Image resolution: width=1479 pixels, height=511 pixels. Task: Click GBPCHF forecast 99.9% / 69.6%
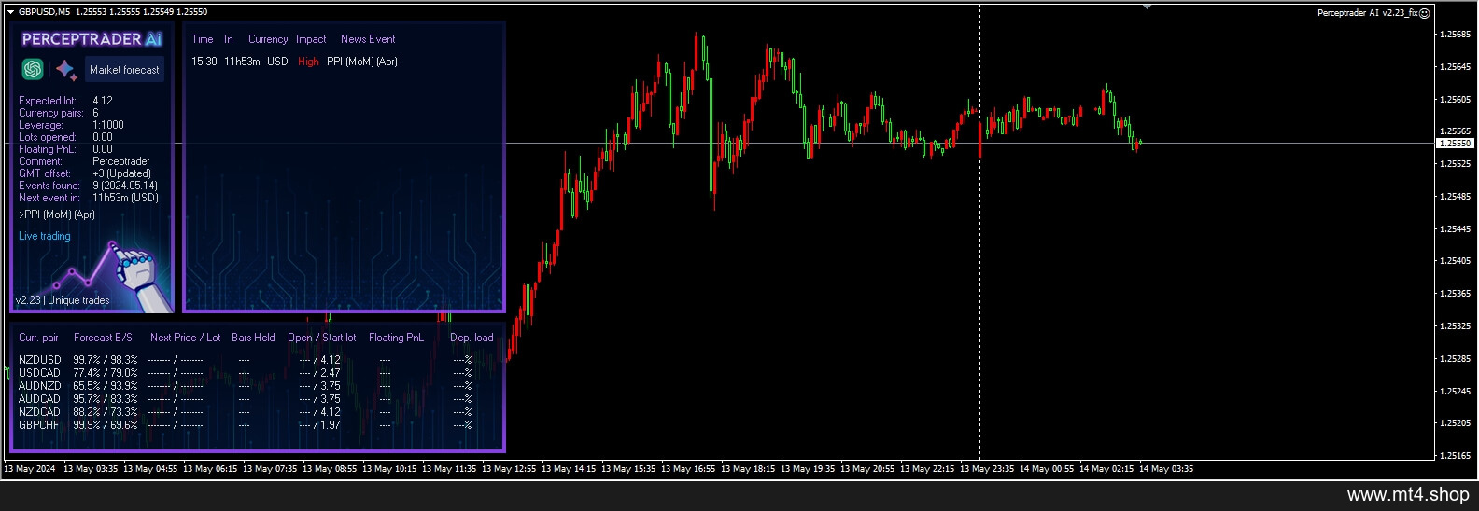(x=106, y=425)
